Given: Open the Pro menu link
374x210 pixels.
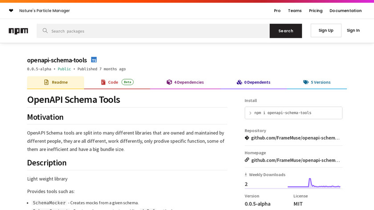Looking at the screenshot, I should click(277, 11).
